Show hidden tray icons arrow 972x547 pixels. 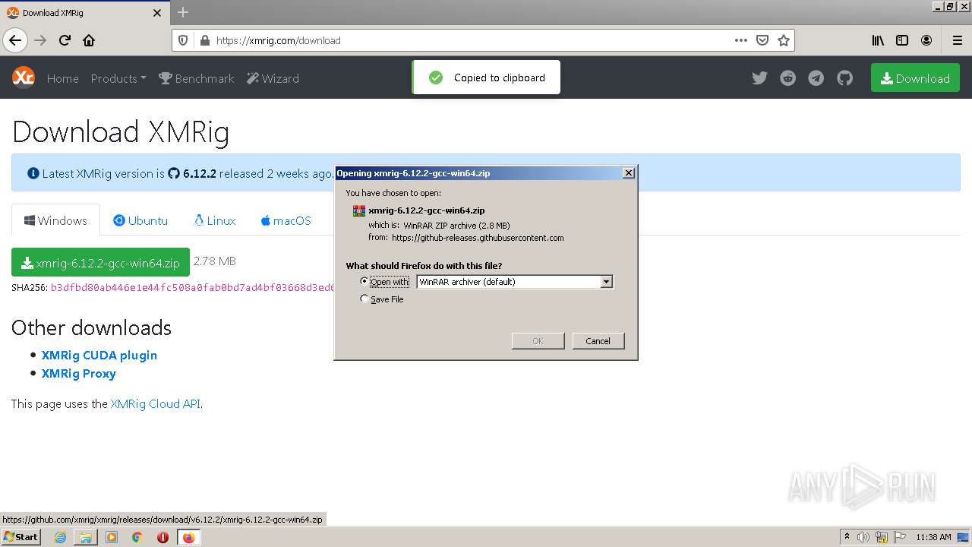click(847, 537)
